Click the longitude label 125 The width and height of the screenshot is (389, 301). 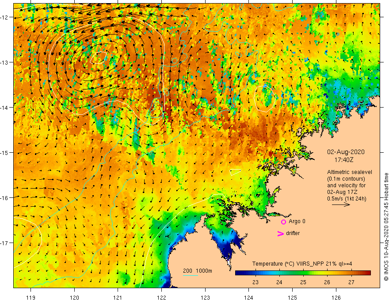[293, 297]
